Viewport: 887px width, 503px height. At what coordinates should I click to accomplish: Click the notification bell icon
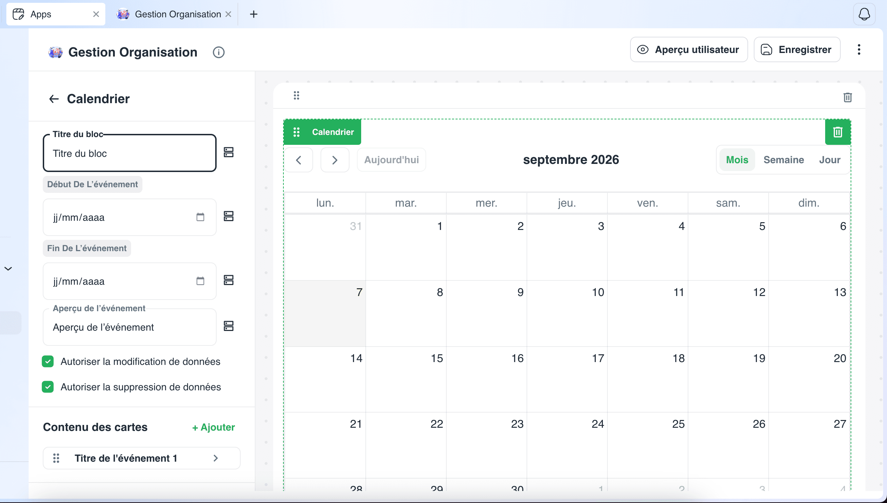[864, 14]
